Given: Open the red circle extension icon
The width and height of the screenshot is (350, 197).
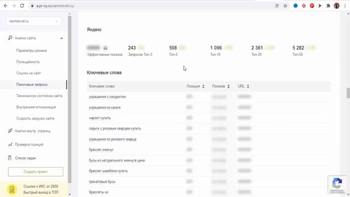Looking at the screenshot, I should (x=312, y=6).
